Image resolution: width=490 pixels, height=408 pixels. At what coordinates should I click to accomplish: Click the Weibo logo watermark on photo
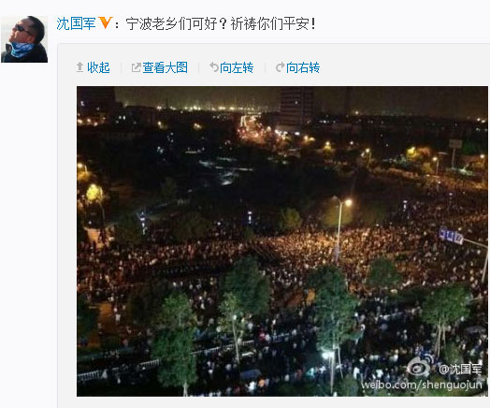(x=420, y=367)
